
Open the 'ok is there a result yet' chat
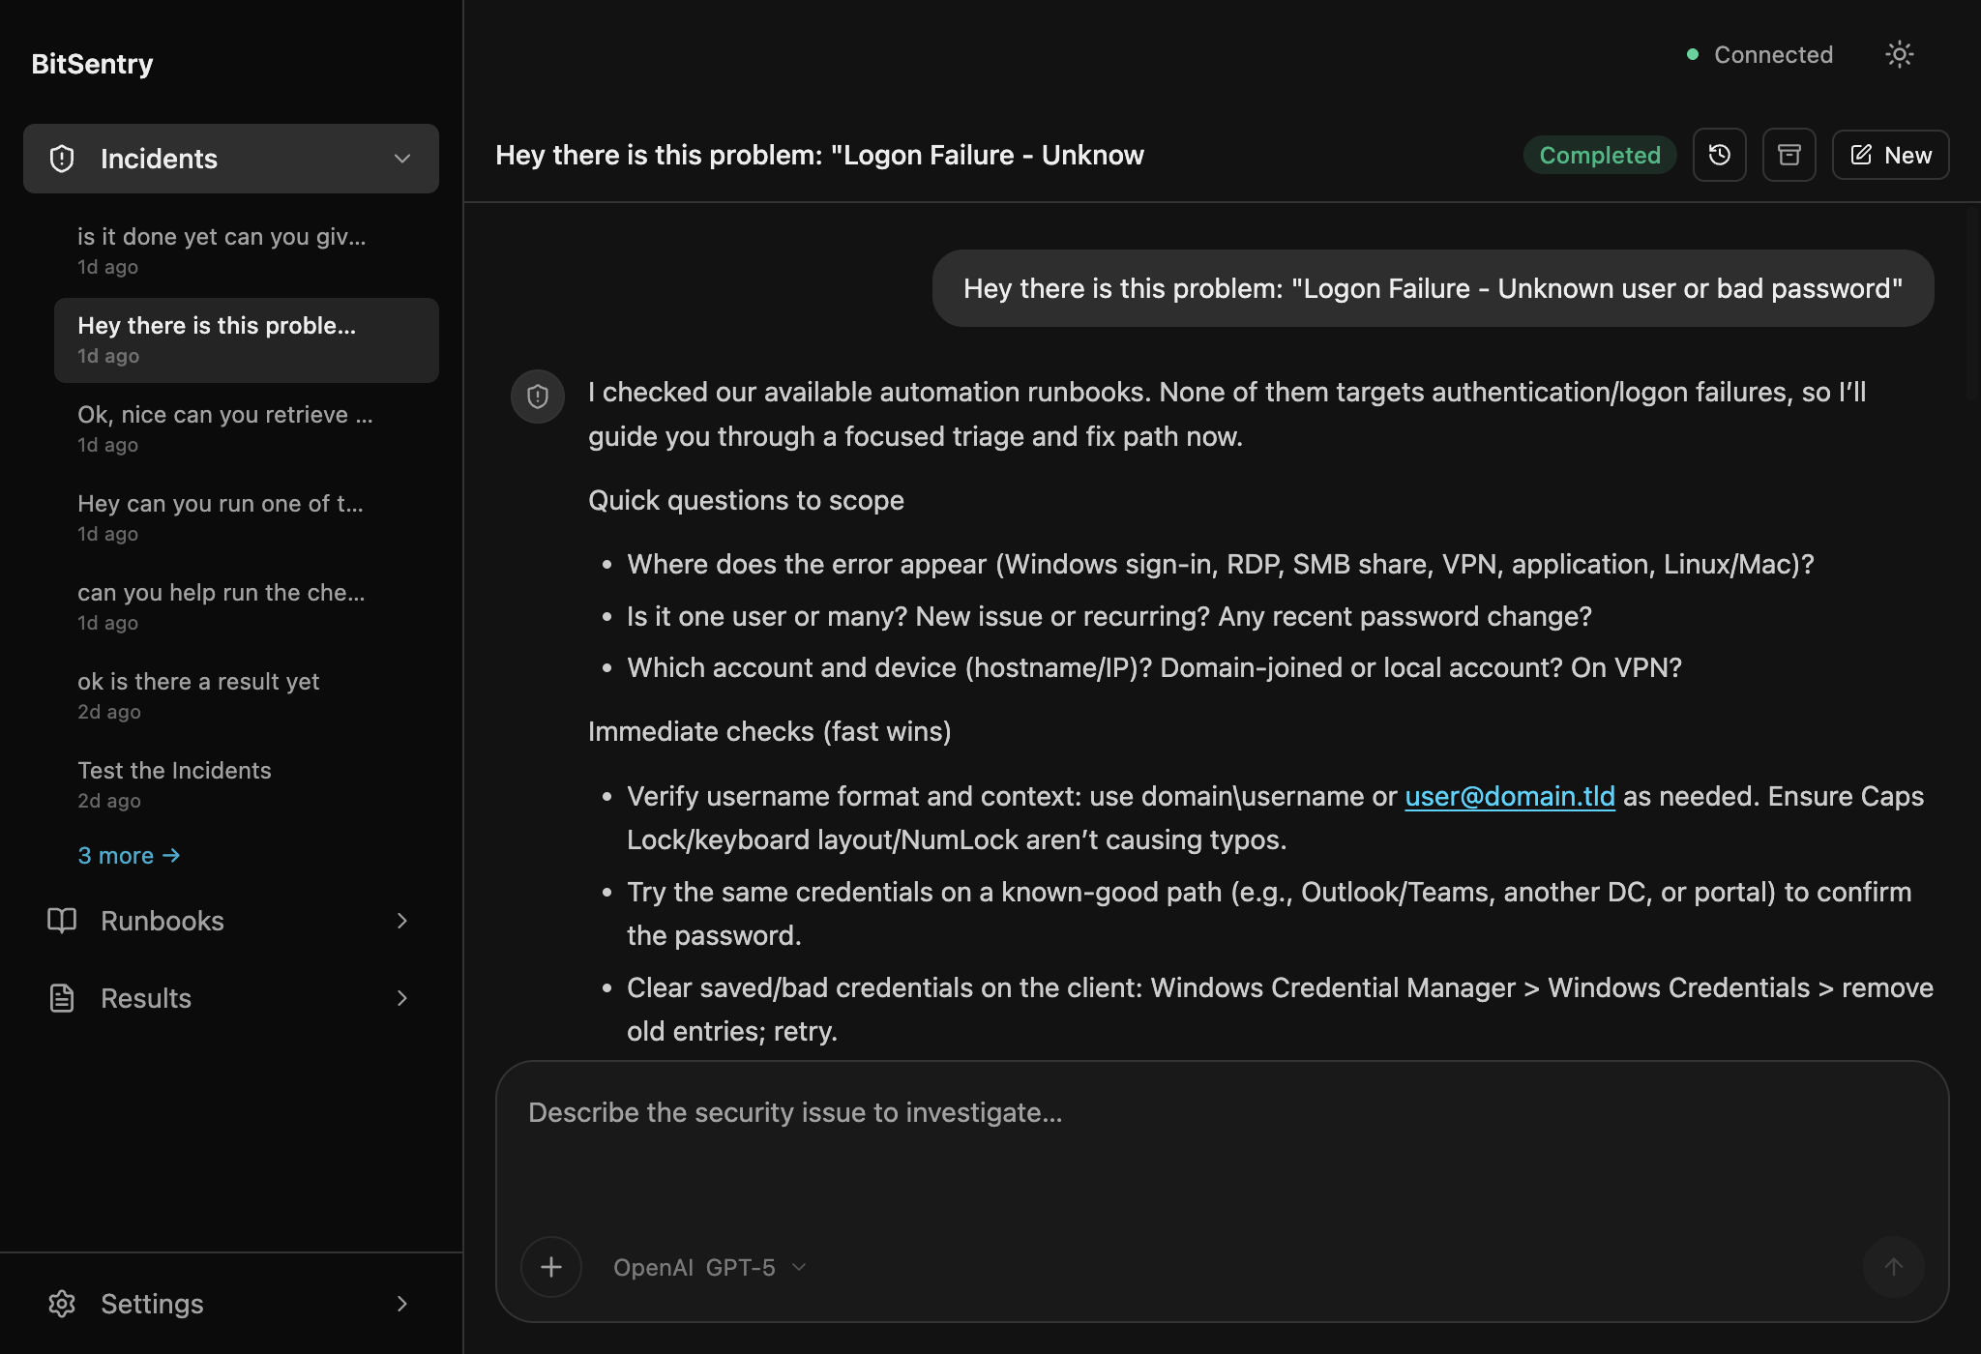click(198, 681)
